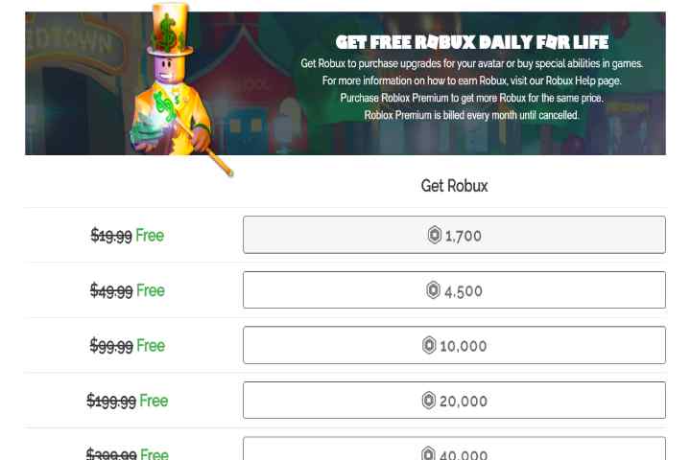Click the green Free label beside $19.99
The width and height of the screenshot is (691, 460).
point(150,236)
